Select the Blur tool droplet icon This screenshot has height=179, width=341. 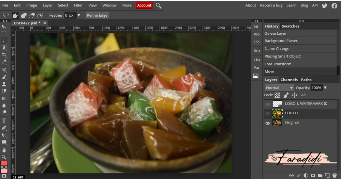pos(4,105)
